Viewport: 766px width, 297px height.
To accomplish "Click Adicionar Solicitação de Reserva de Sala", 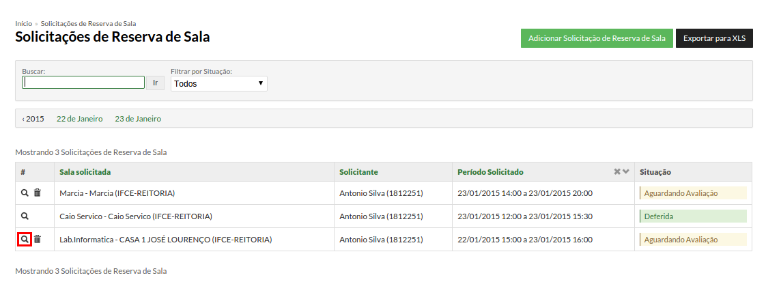I will (x=597, y=38).
